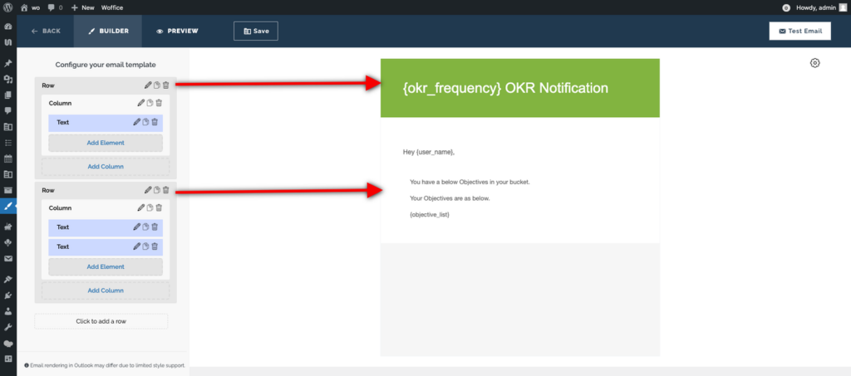Open the comments bubble in admin bar

[55, 7]
